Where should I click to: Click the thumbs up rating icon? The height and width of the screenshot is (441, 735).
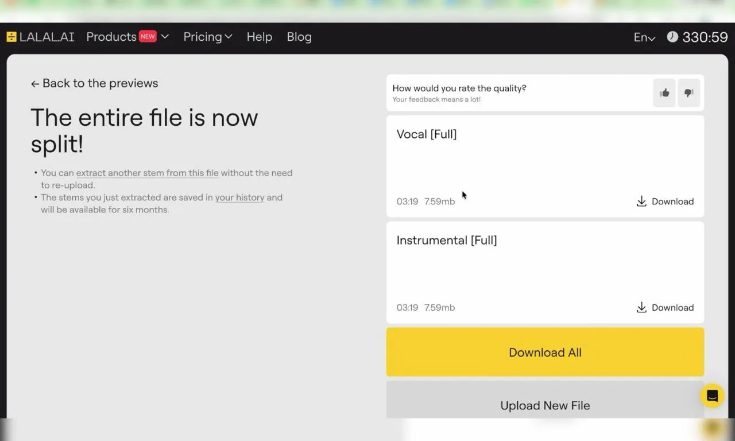tap(664, 93)
